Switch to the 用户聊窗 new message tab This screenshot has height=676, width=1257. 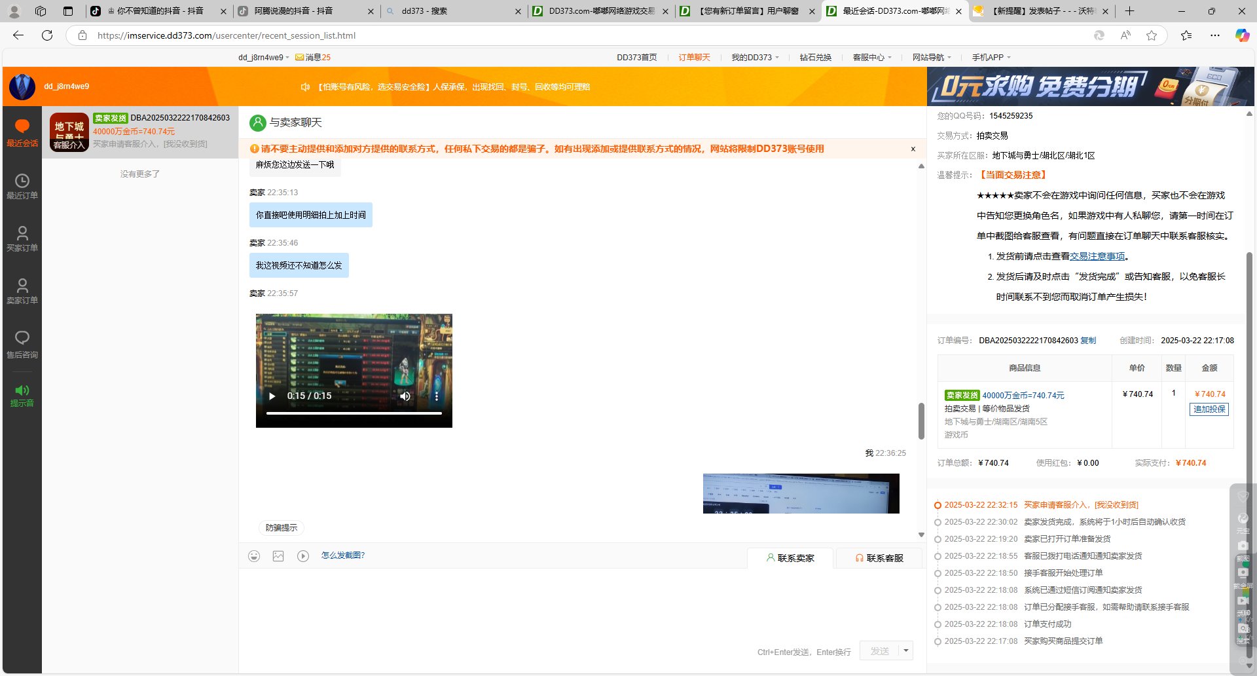click(x=748, y=11)
